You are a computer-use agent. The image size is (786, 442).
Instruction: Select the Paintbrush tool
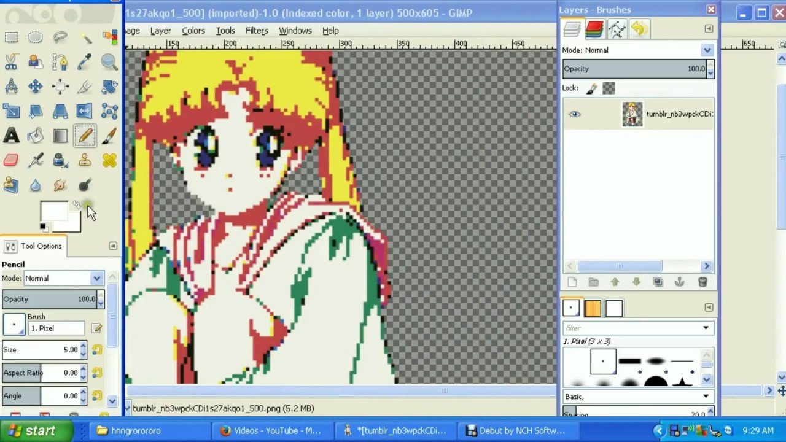click(x=109, y=136)
